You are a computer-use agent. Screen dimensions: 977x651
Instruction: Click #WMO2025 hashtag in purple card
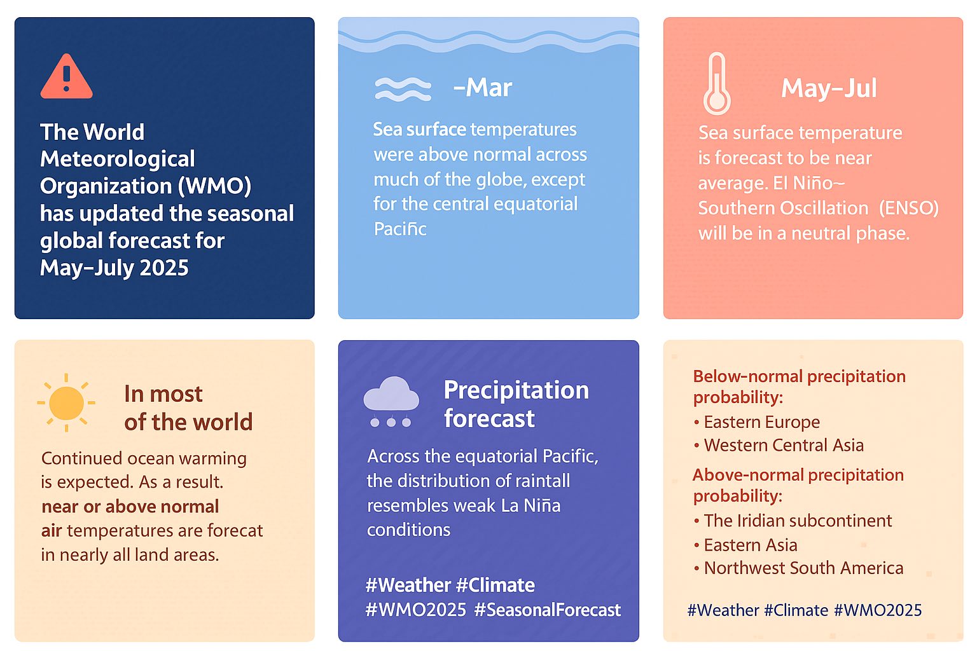tap(416, 610)
